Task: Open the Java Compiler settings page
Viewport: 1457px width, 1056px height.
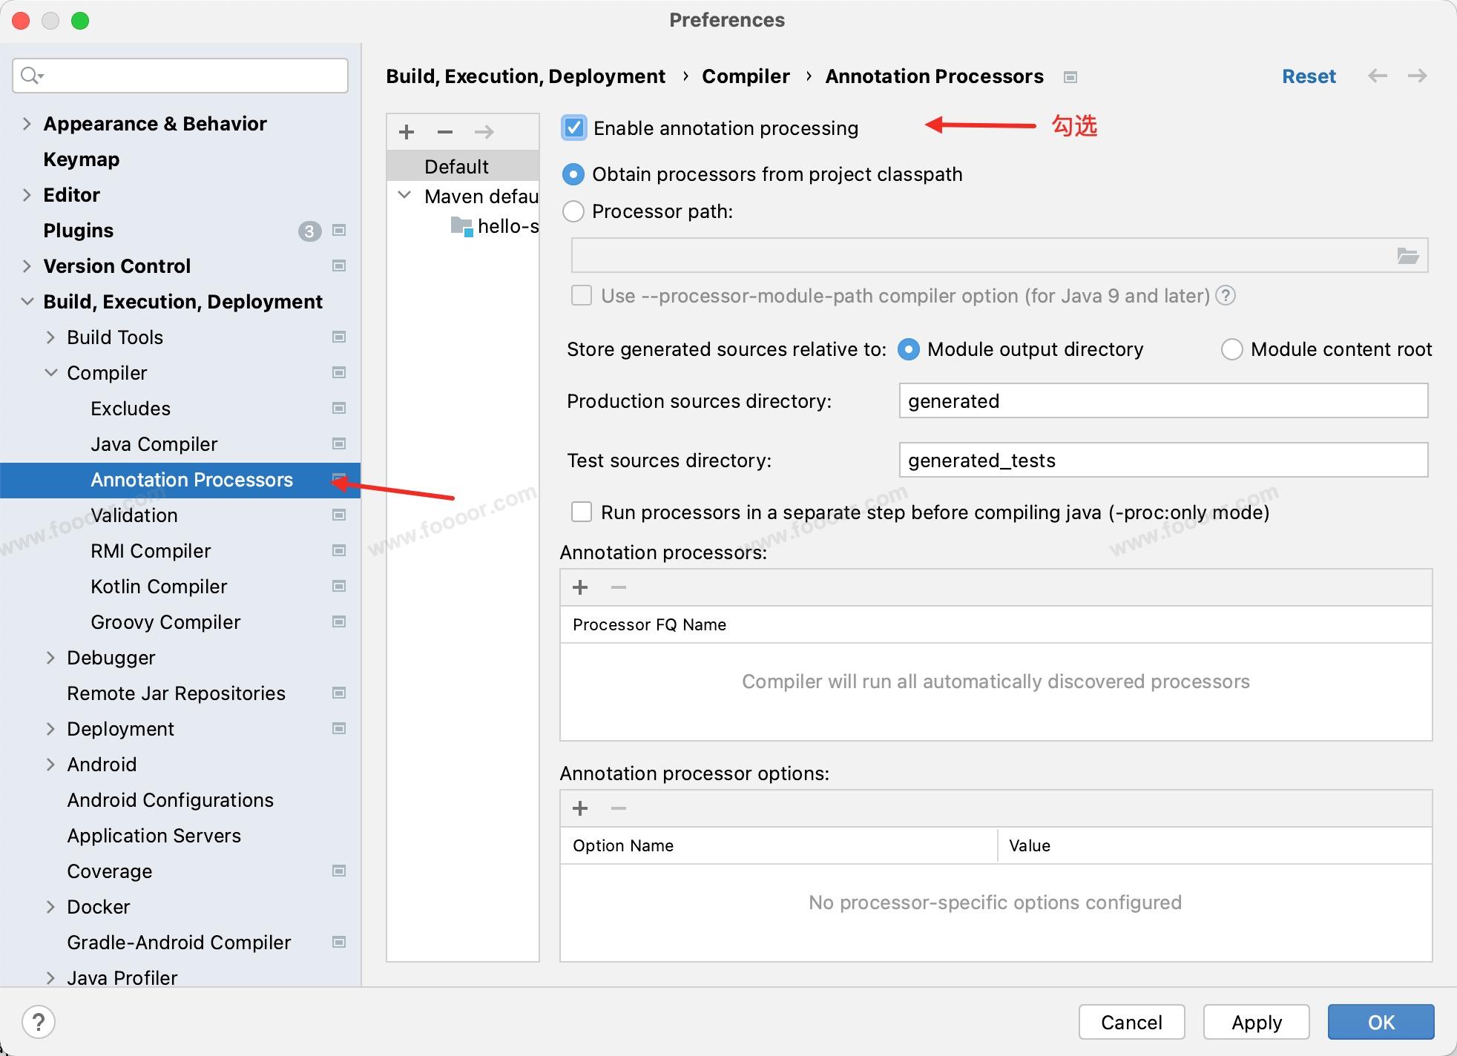Action: click(154, 444)
